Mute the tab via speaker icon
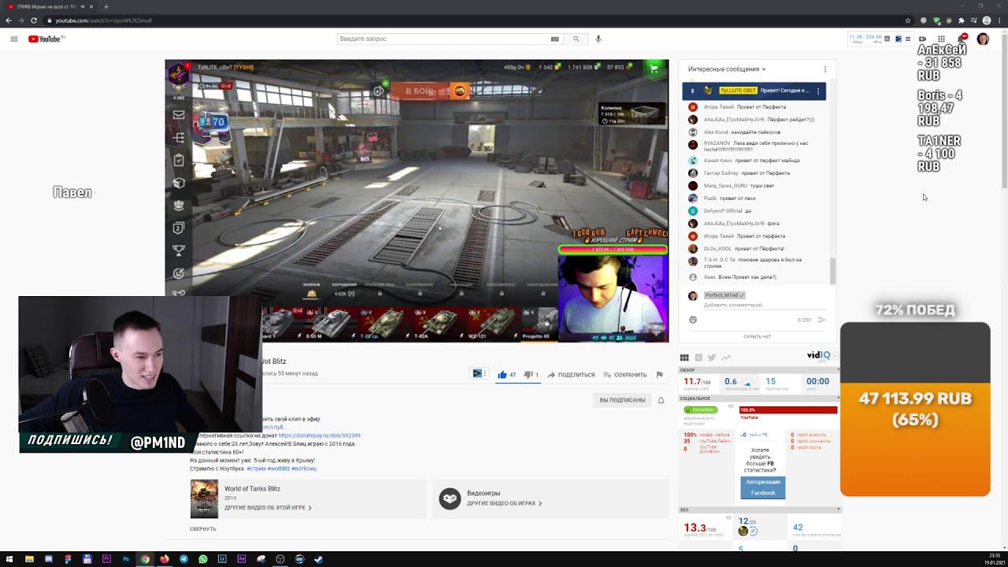 (83, 6)
